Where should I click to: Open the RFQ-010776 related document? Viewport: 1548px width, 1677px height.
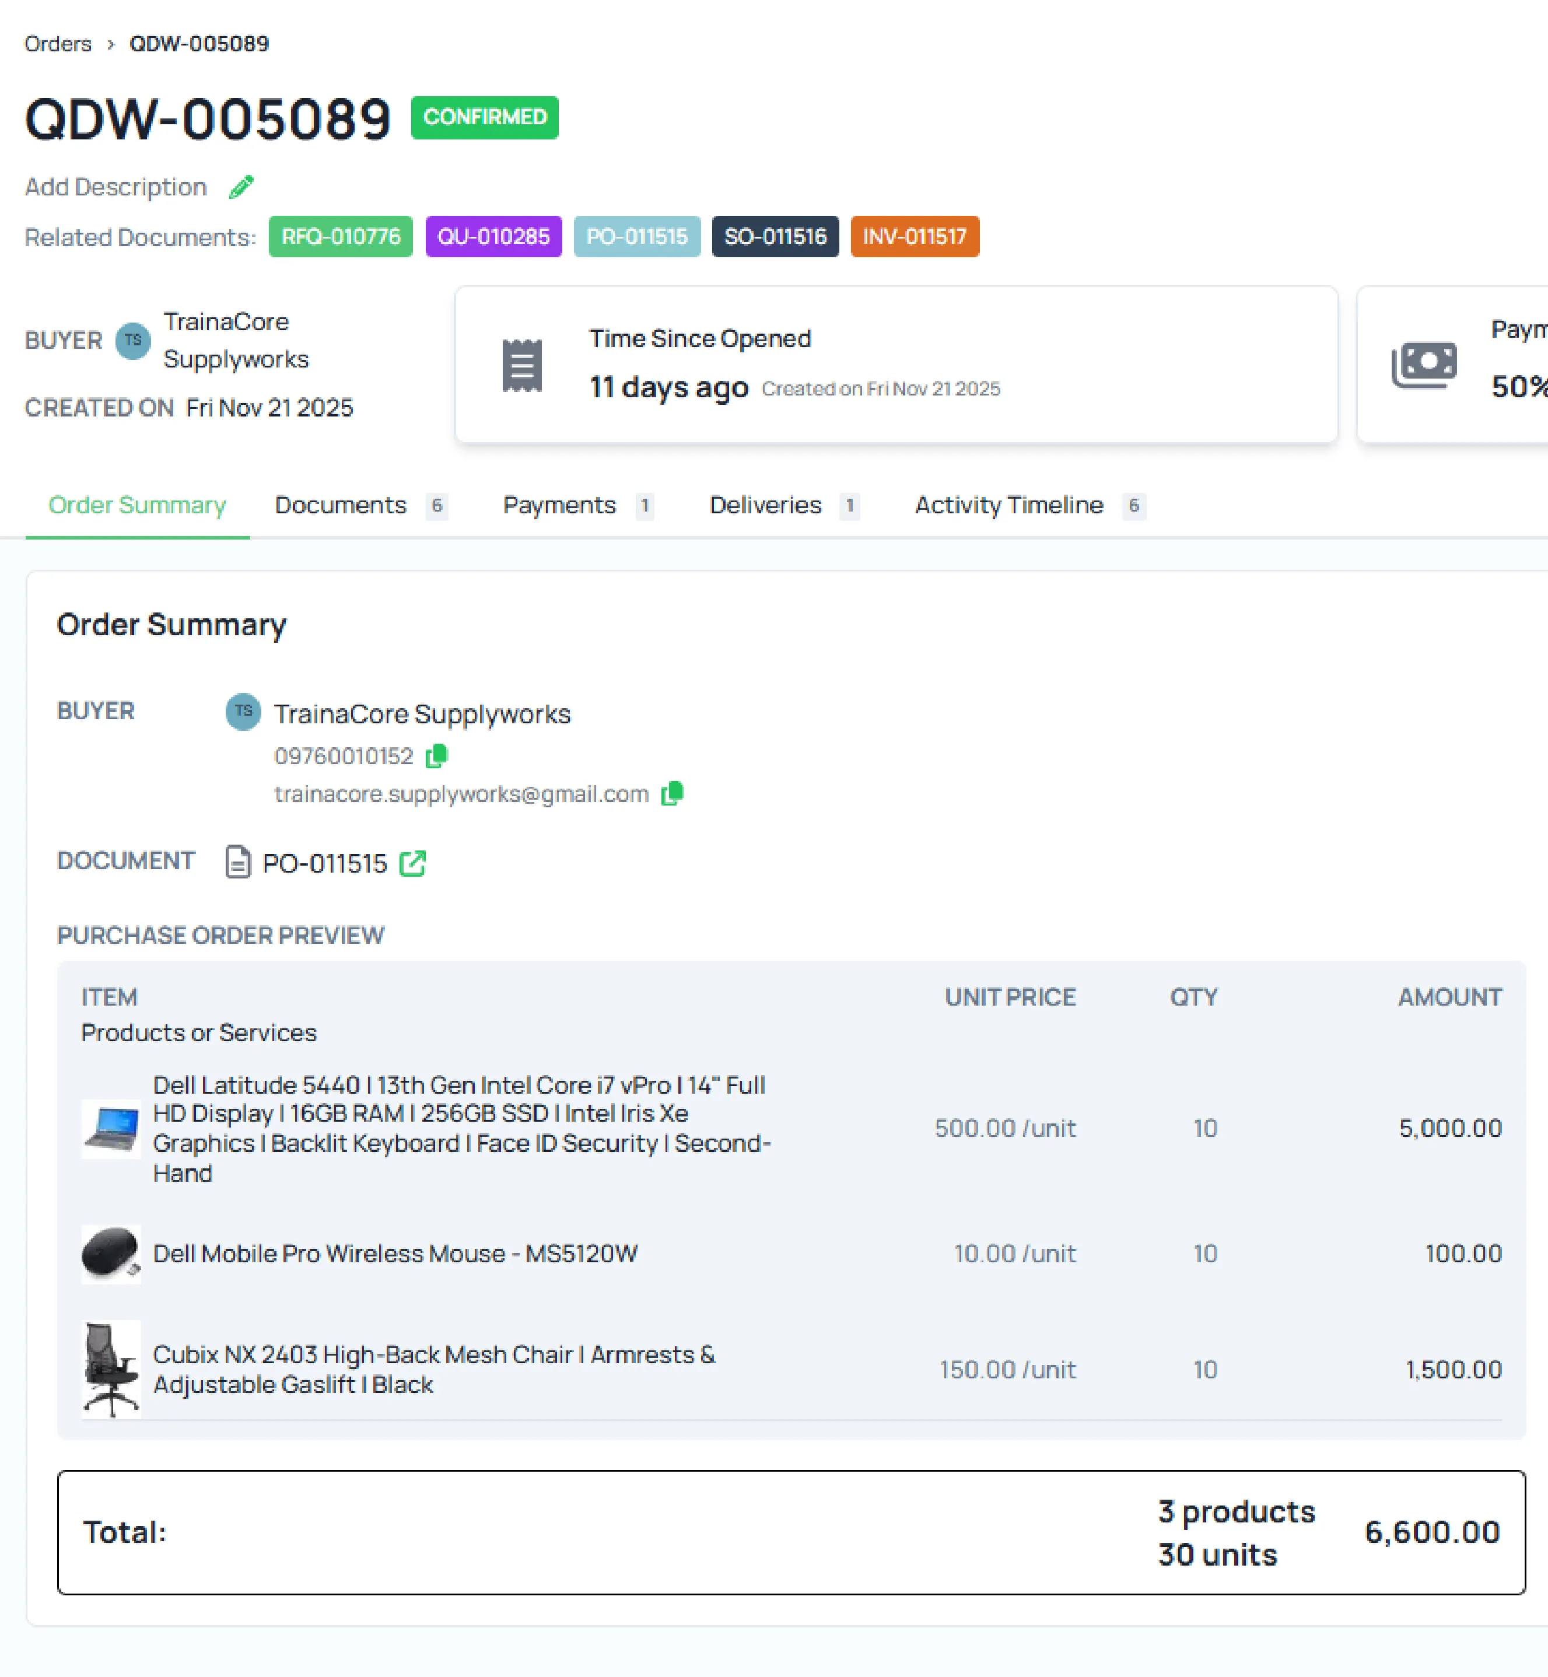(340, 237)
